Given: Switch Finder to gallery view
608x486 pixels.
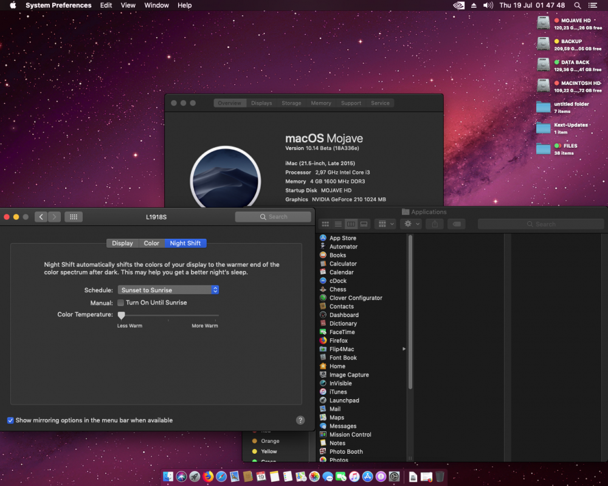Looking at the screenshot, I should tap(364, 224).
